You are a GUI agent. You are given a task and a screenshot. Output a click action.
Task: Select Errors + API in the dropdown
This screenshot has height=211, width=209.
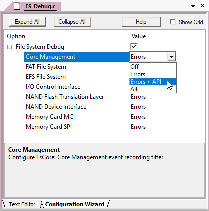153,82
